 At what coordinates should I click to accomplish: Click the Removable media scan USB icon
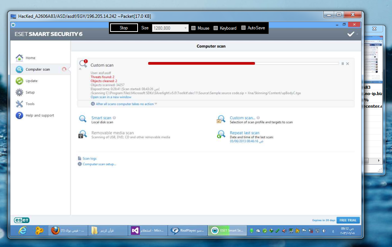point(82,134)
